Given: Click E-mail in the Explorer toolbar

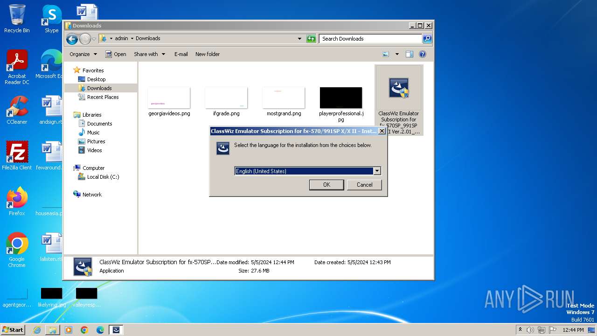Looking at the screenshot, I should coord(181,54).
